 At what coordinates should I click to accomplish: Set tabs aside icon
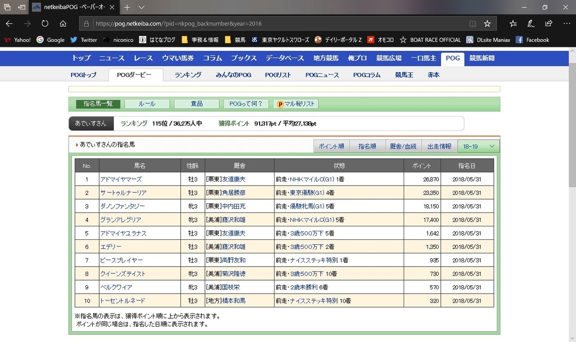22,8
